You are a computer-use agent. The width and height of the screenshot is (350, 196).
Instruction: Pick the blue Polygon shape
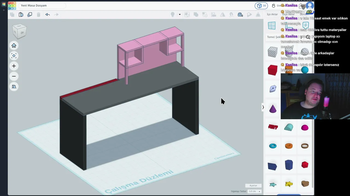click(x=289, y=165)
